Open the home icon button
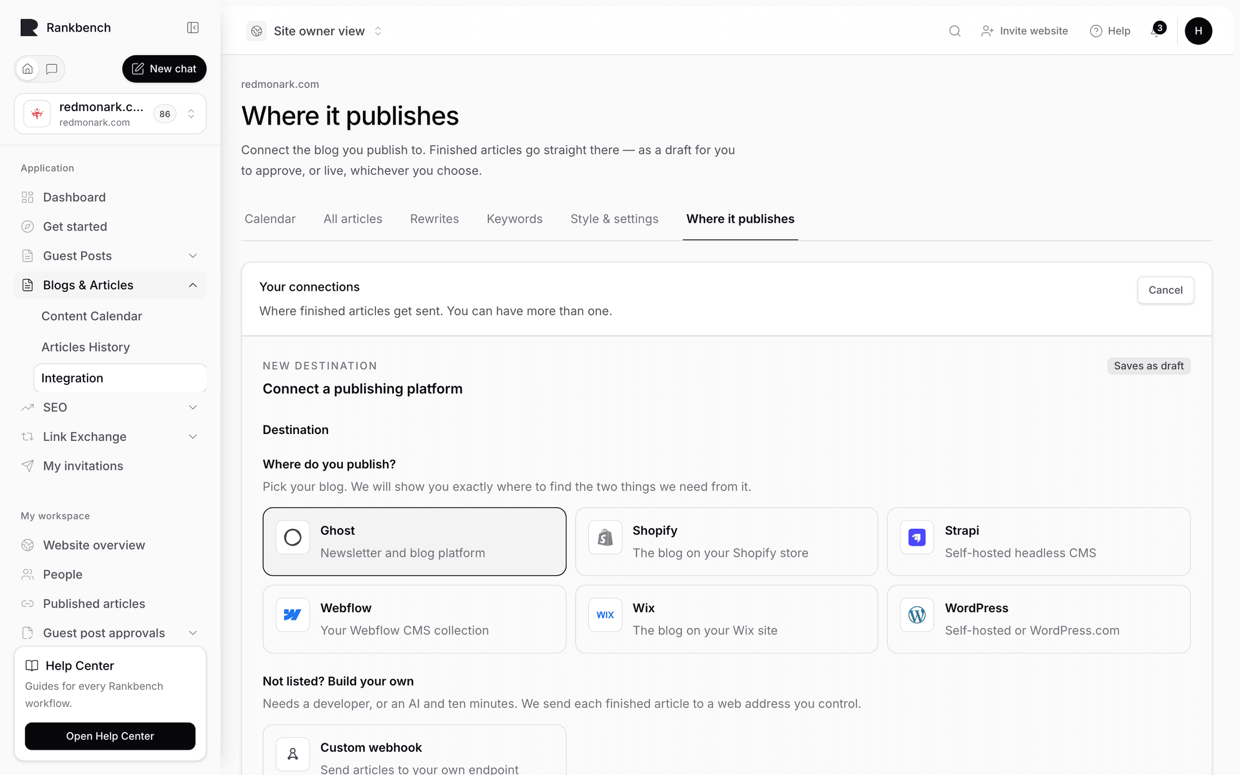1240x775 pixels. [28, 69]
